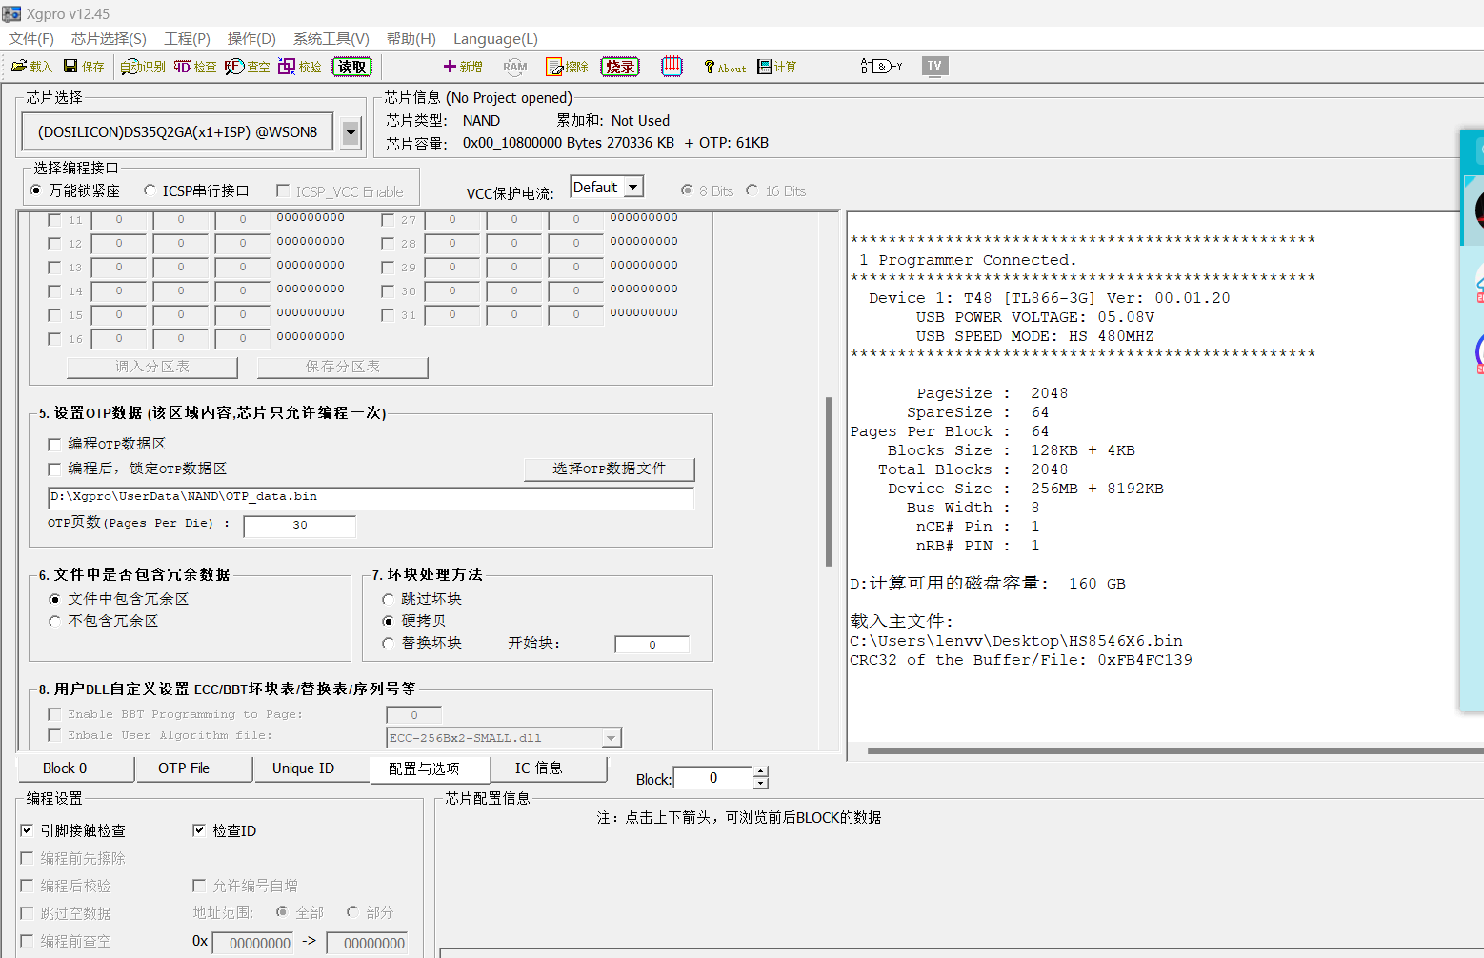Click the 自动识别 auto-detect chip icon
This screenshot has height=958, width=1484.
[143, 67]
